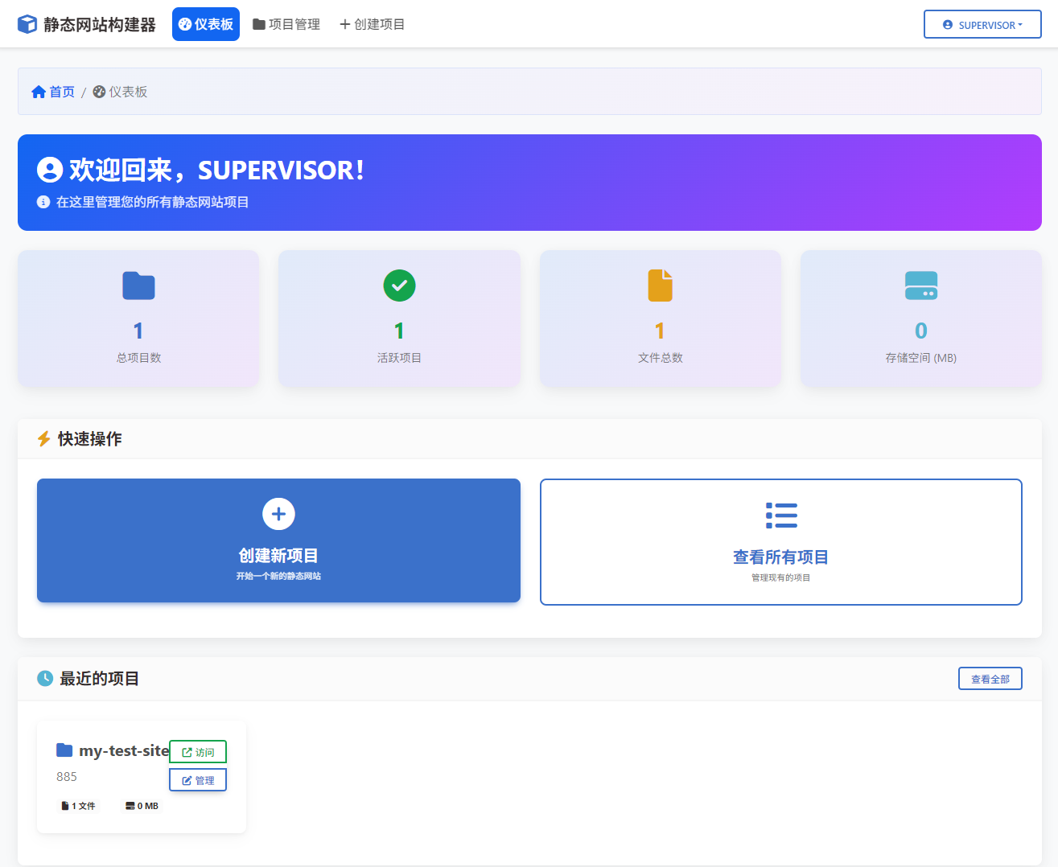Open the my-test-site project title
1058x867 pixels.
click(x=123, y=750)
